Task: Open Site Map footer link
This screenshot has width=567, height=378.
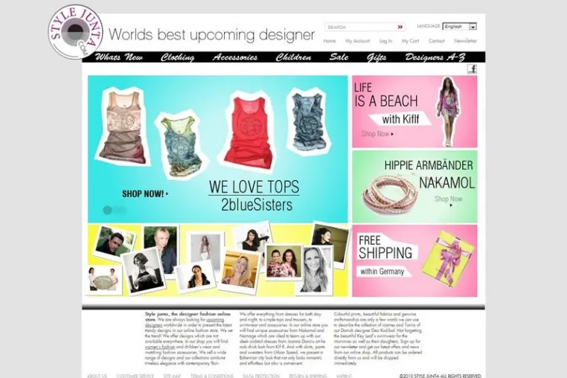Action: tap(172, 376)
